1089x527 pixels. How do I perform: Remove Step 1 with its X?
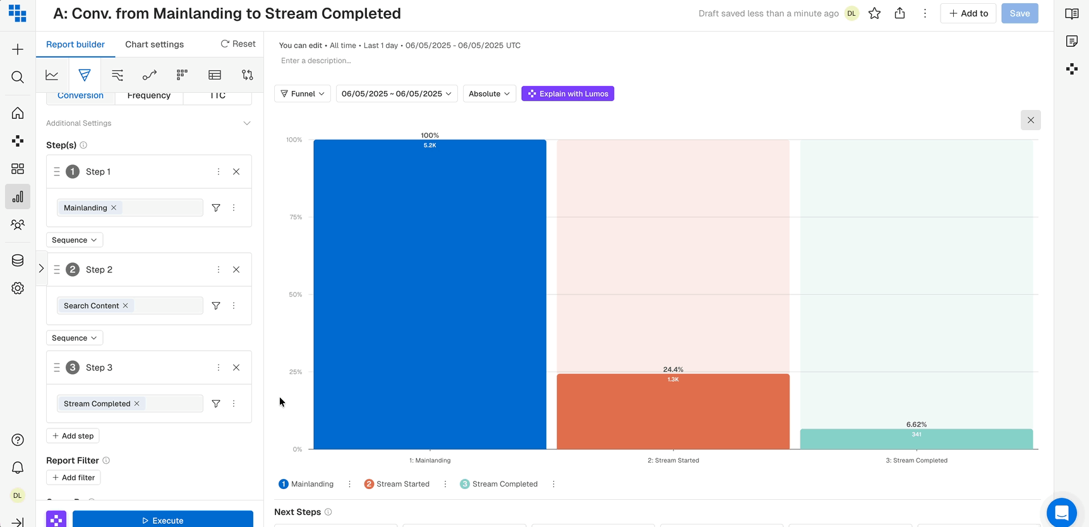[x=236, y=172]
